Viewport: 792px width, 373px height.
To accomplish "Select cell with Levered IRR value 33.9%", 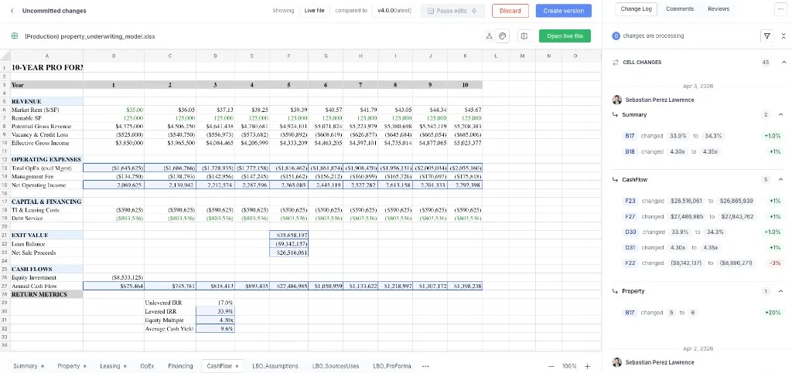I will [215, 311].
